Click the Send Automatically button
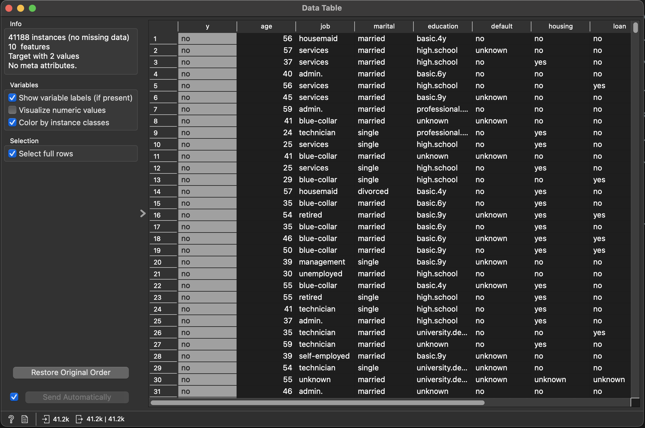Image resolution: width=645 pixels, height=428 pixels. pos(77,397)
